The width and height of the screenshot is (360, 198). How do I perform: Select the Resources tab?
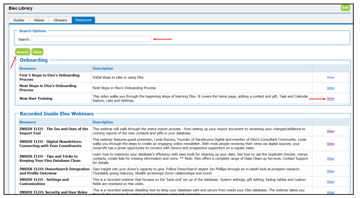click(83, 20)
